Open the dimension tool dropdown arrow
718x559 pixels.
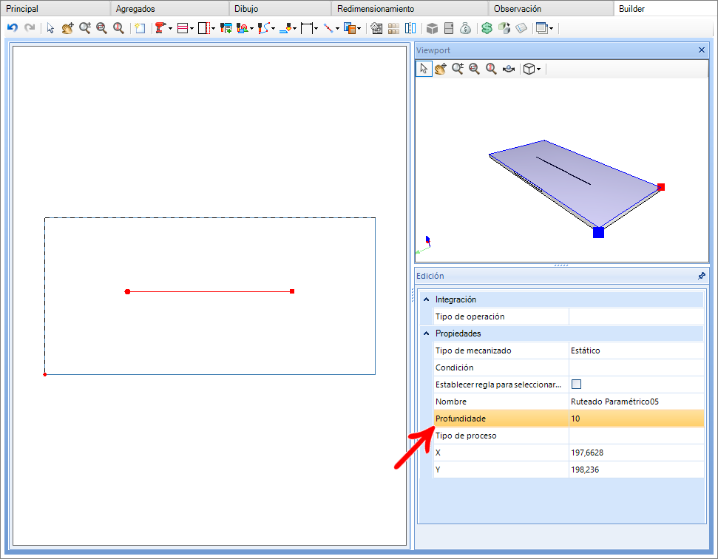pos(316,28)
